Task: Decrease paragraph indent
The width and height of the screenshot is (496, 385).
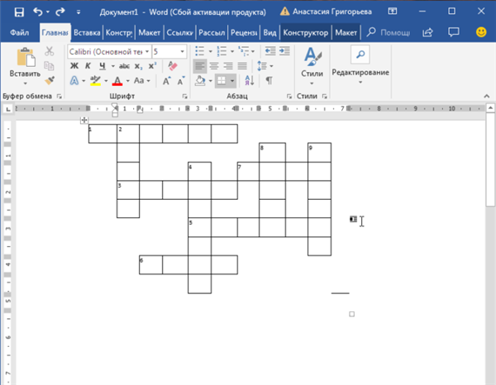Action: (x=269, y=51)
